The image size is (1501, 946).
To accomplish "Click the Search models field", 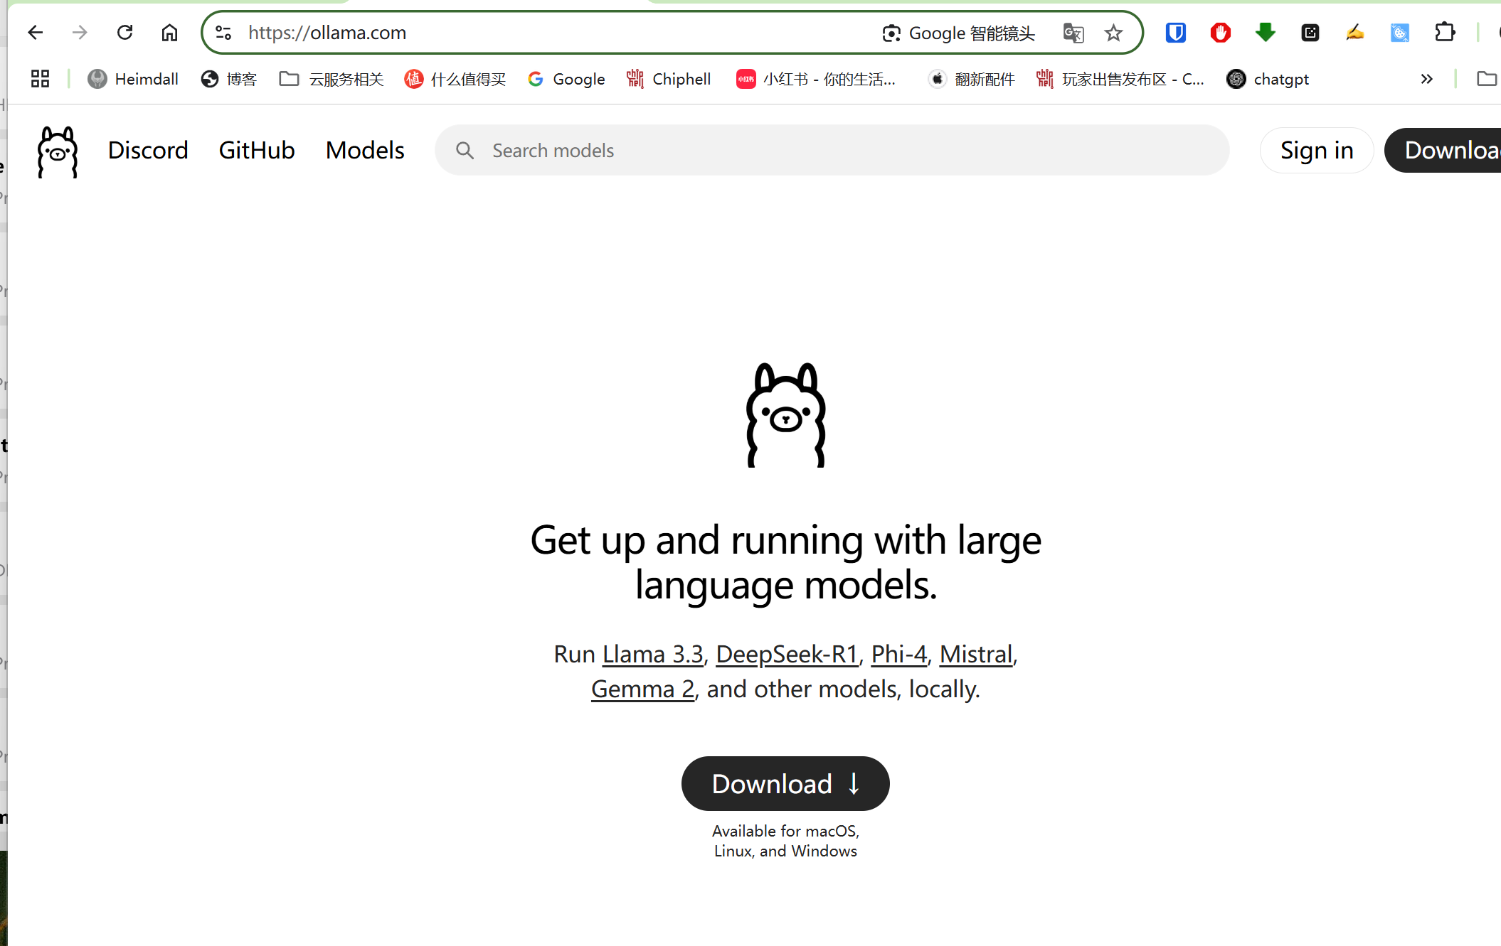I will click(832, 150).
